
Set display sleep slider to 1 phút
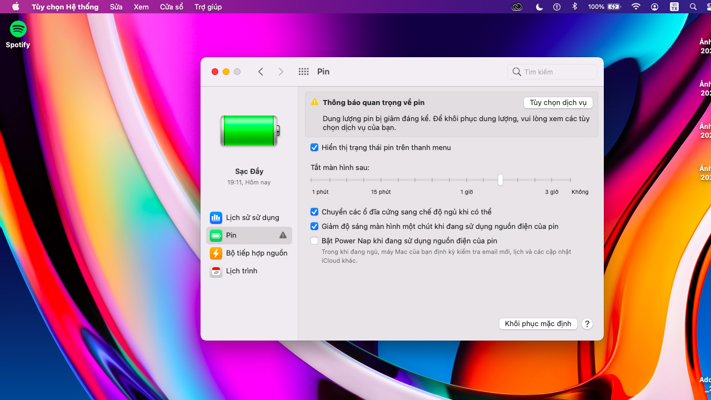click(312, 180)
